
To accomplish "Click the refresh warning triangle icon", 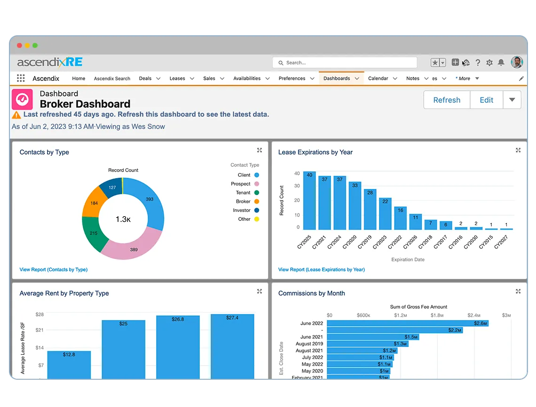I will click(x=16, y=115).
